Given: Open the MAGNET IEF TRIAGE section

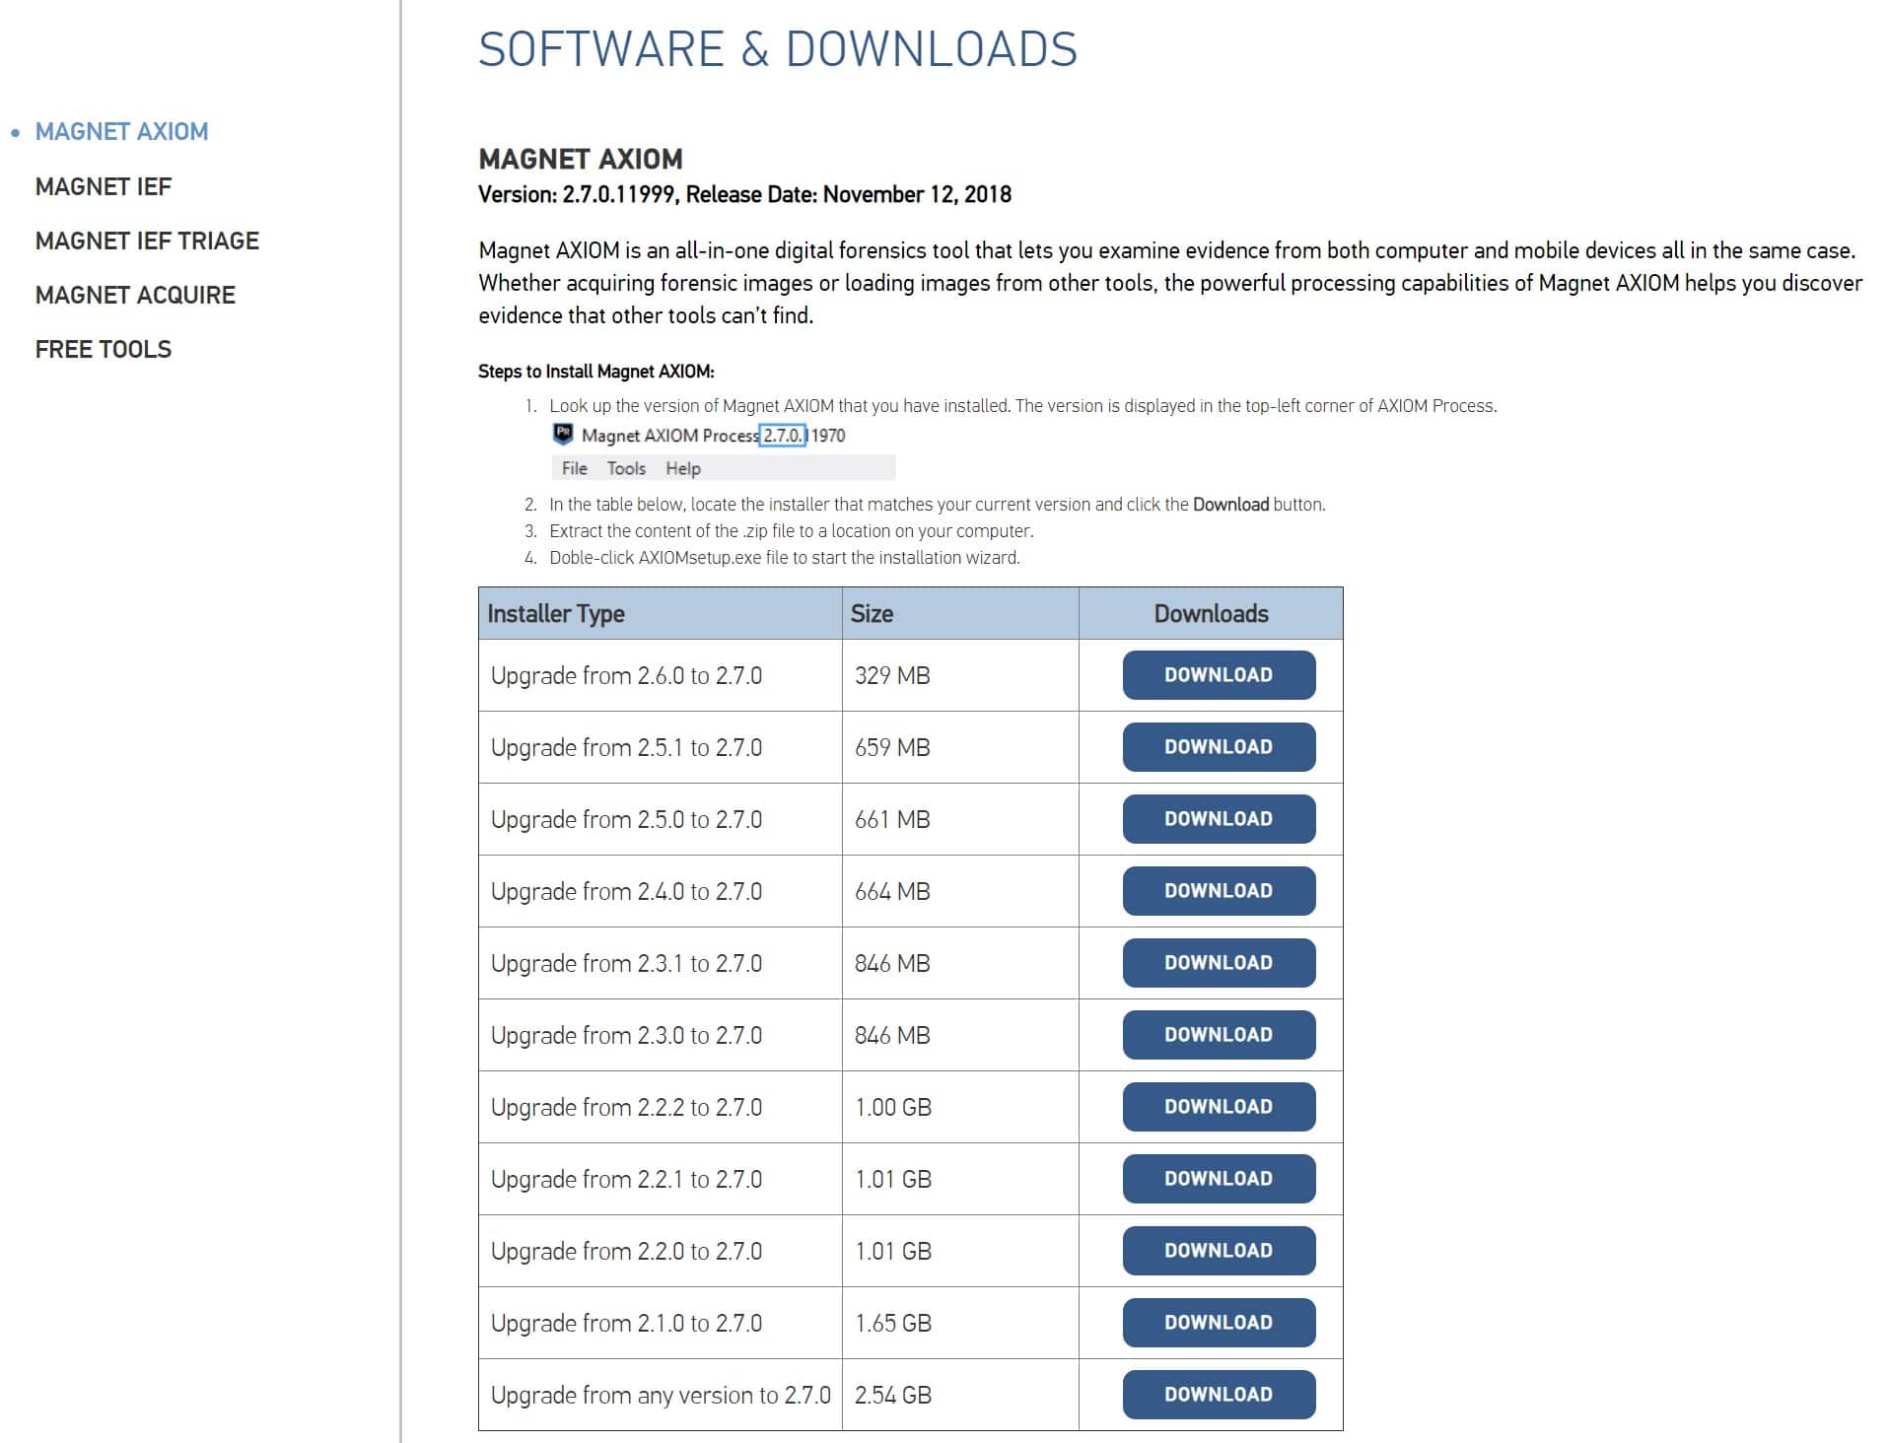Looking at the screenshot, I should tap(146, 240).
